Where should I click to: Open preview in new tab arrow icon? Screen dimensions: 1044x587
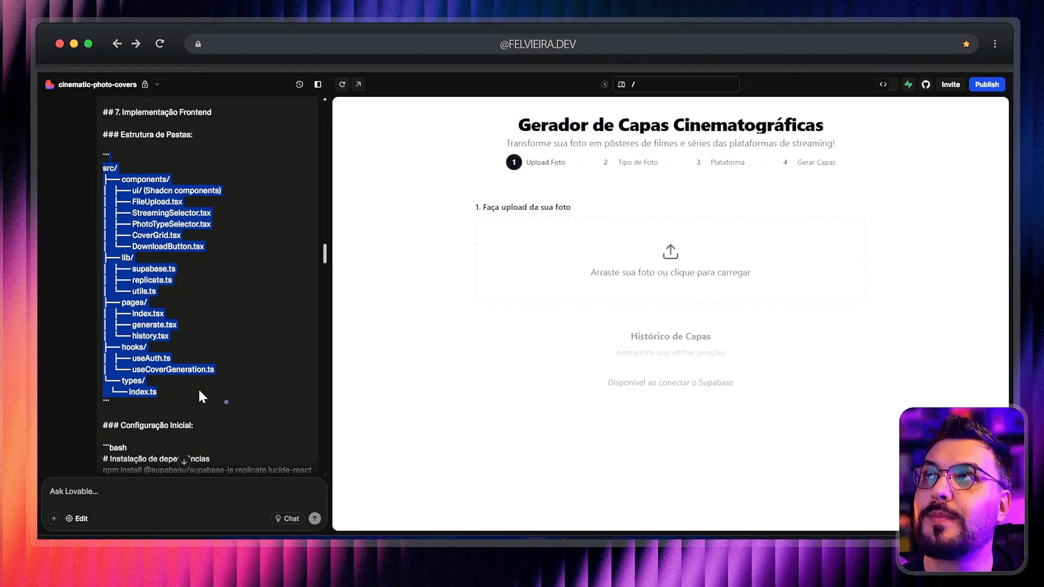click(x=358, y=84)
